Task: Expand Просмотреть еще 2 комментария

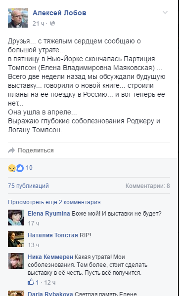Action: 54,202
